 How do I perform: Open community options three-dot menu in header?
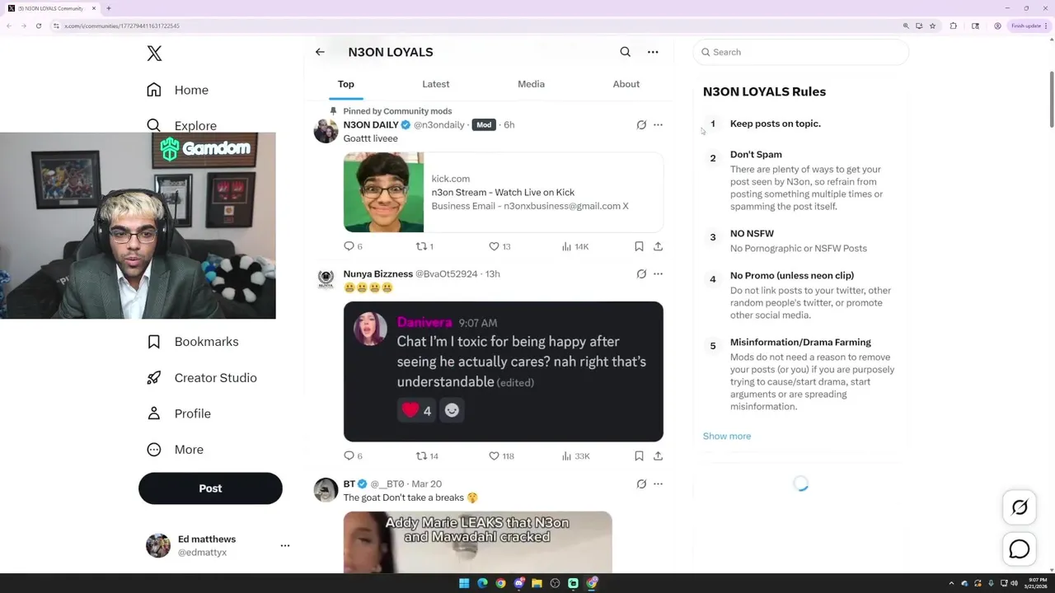(x=653, y=52)
